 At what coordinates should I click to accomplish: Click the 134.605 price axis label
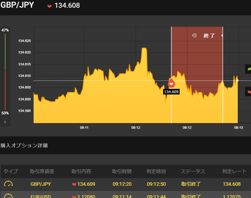pyautogui.click(x=25, y=87)
